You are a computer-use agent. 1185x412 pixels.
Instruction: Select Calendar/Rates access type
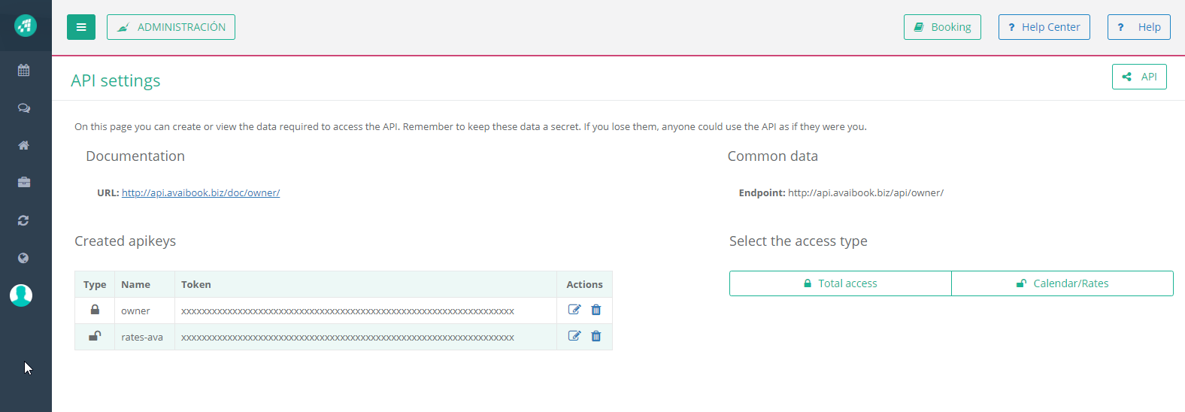[1062, 283]
